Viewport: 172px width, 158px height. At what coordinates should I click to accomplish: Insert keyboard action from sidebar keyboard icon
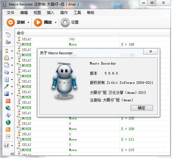(8, 42)
